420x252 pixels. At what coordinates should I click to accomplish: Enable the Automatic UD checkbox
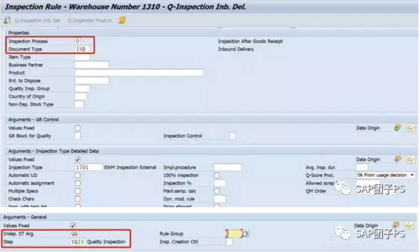point(78,175)
